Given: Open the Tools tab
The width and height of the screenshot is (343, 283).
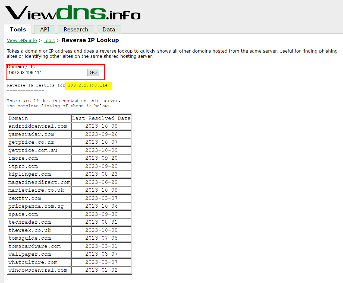Looking at the screenshot, I should (x=18, y=29).
